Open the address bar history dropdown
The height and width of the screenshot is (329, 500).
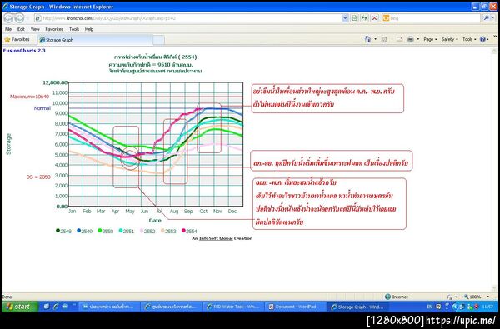click(x=345, y=18)
